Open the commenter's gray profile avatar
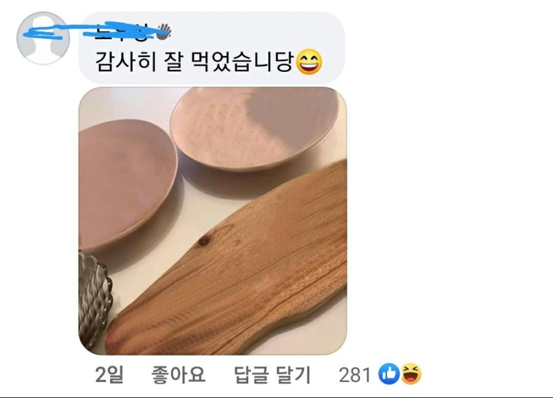This screenshot has width=553, height=398. pos(43,38)
